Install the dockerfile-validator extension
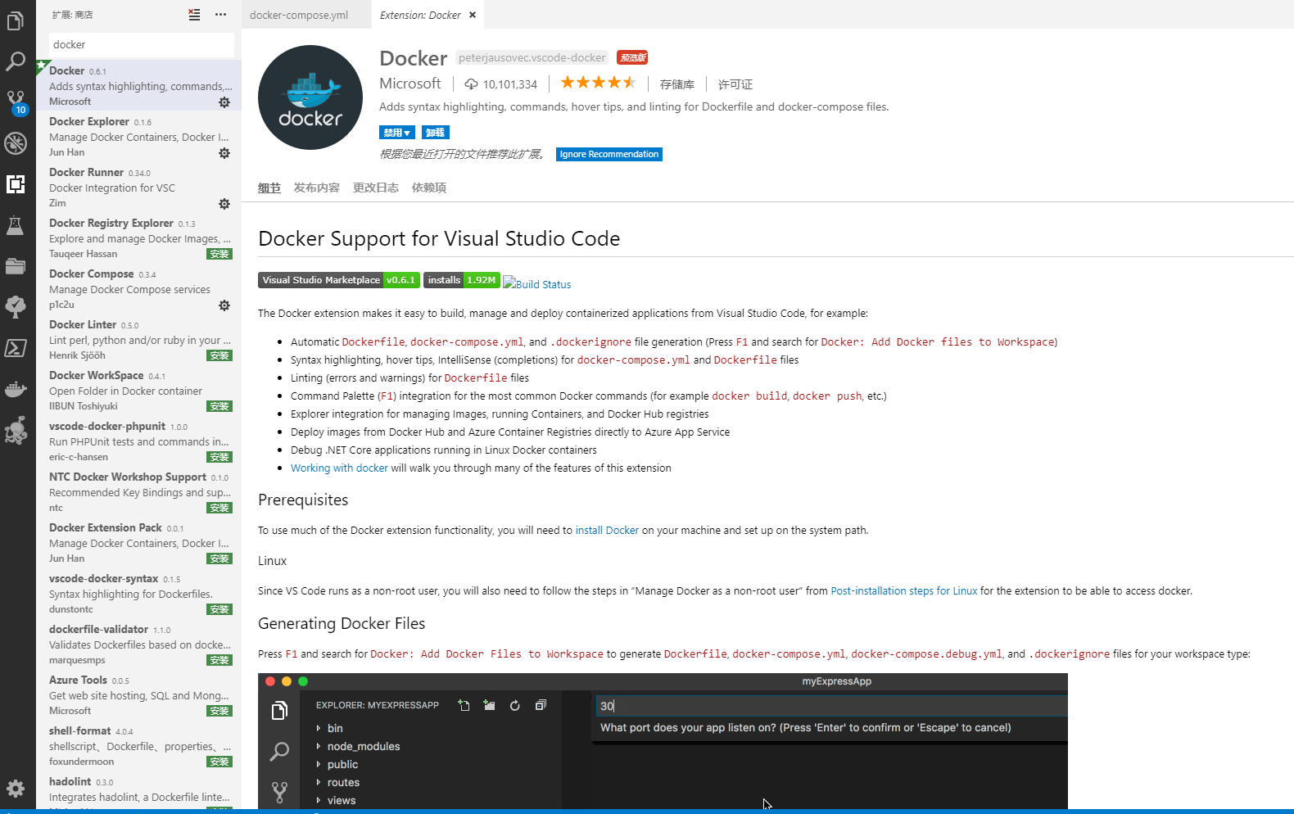The image size is (1294, 814). coord(219,661)
